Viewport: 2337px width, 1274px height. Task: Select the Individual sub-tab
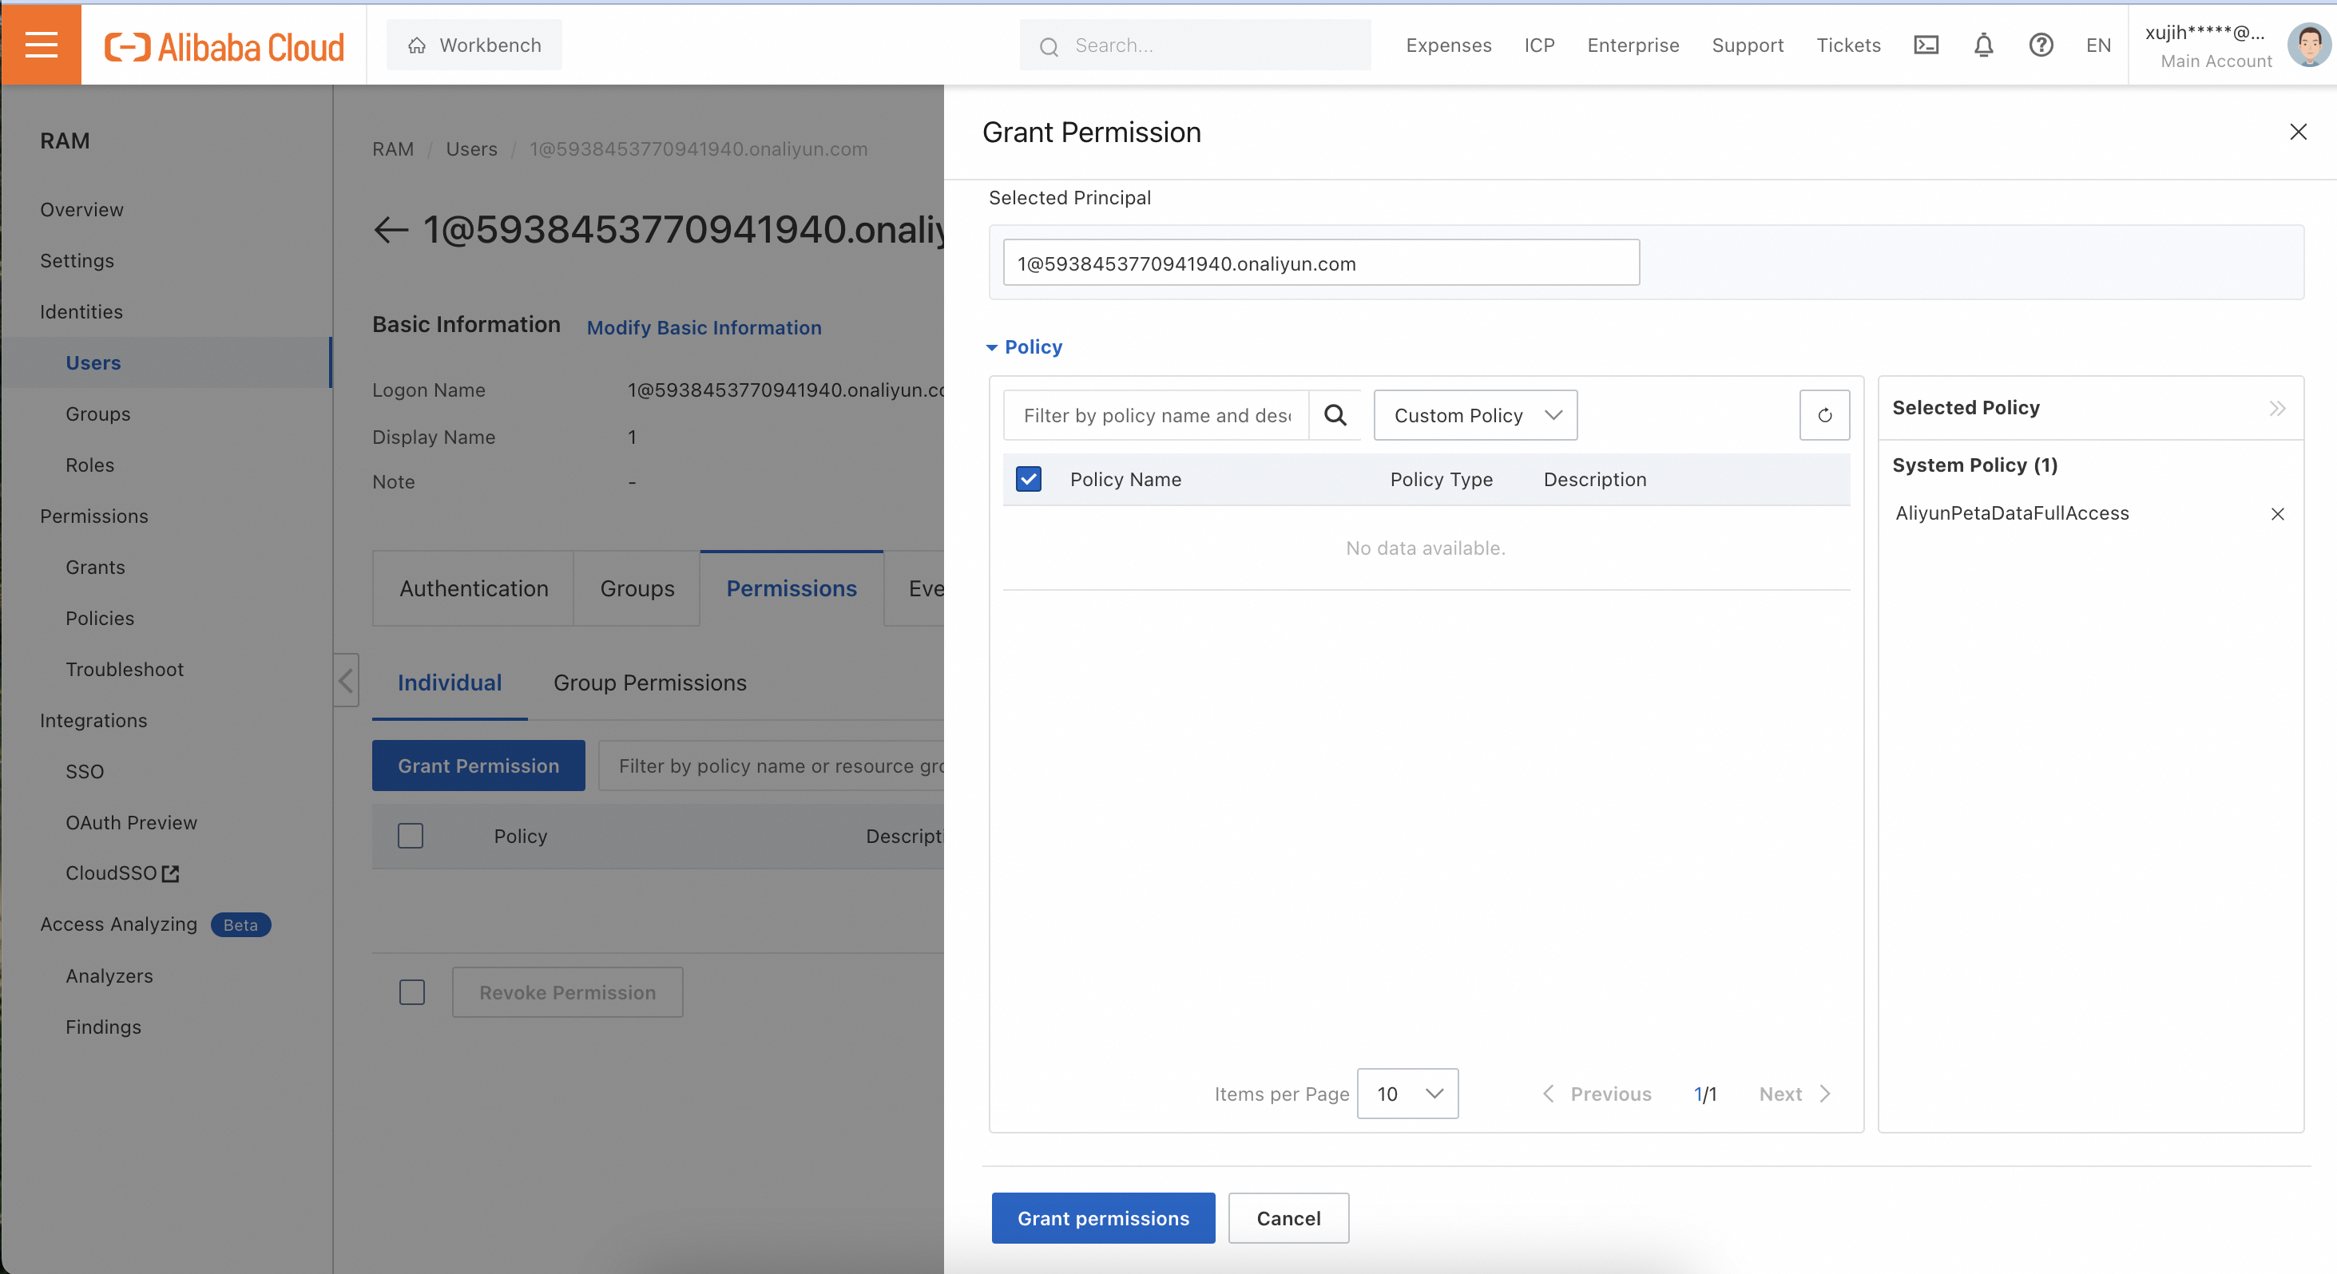point(449,682)
